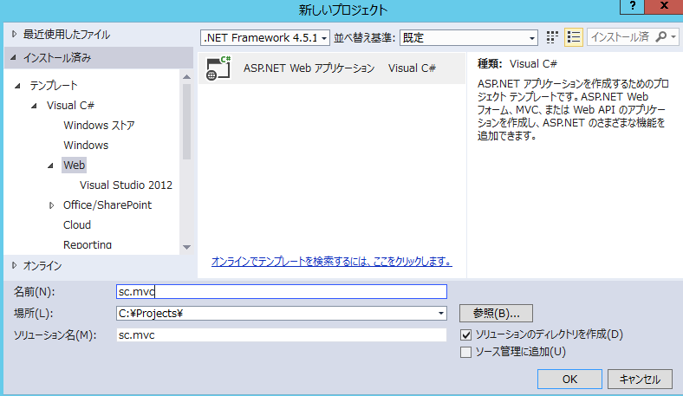Select Visual Studio 2012 under Web

point(126,185)
